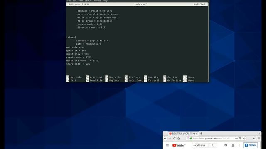This screenshot has height=149, width=266.
Task: Open the terminal View menu
Action: coord(80,1)
